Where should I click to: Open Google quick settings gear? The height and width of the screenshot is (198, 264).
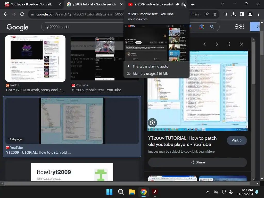click(x=237, y=27)
